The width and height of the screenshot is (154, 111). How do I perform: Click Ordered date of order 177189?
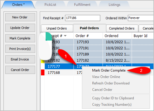pos(117,54)
